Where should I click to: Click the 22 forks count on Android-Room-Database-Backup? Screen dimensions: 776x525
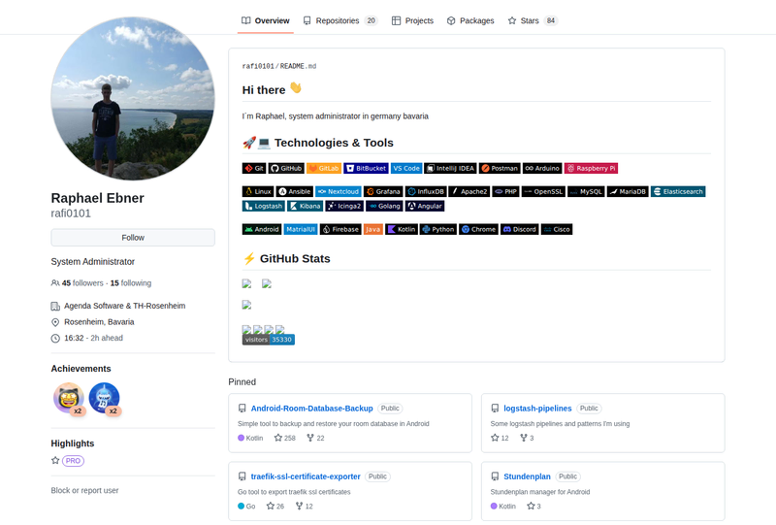pos(316,438)
